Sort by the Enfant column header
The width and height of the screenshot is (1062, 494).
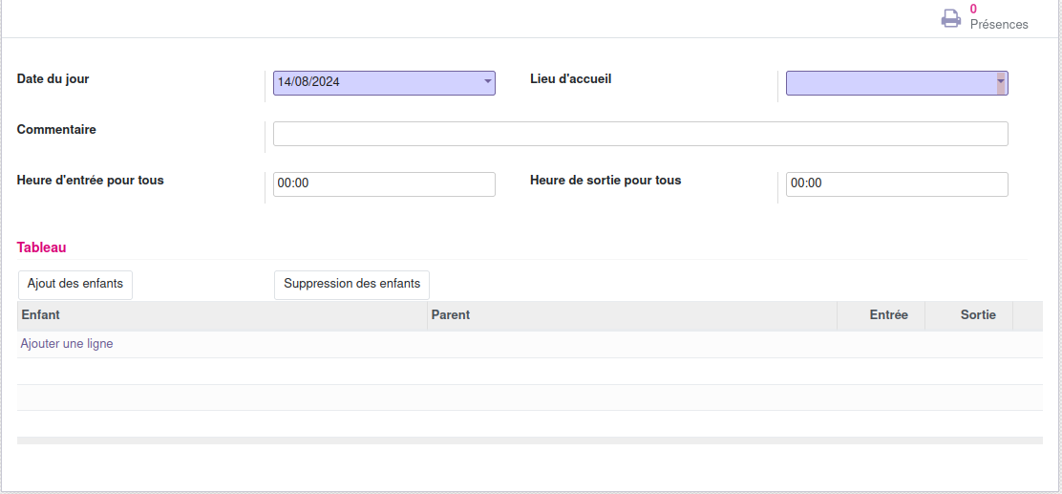click(41, 315)
